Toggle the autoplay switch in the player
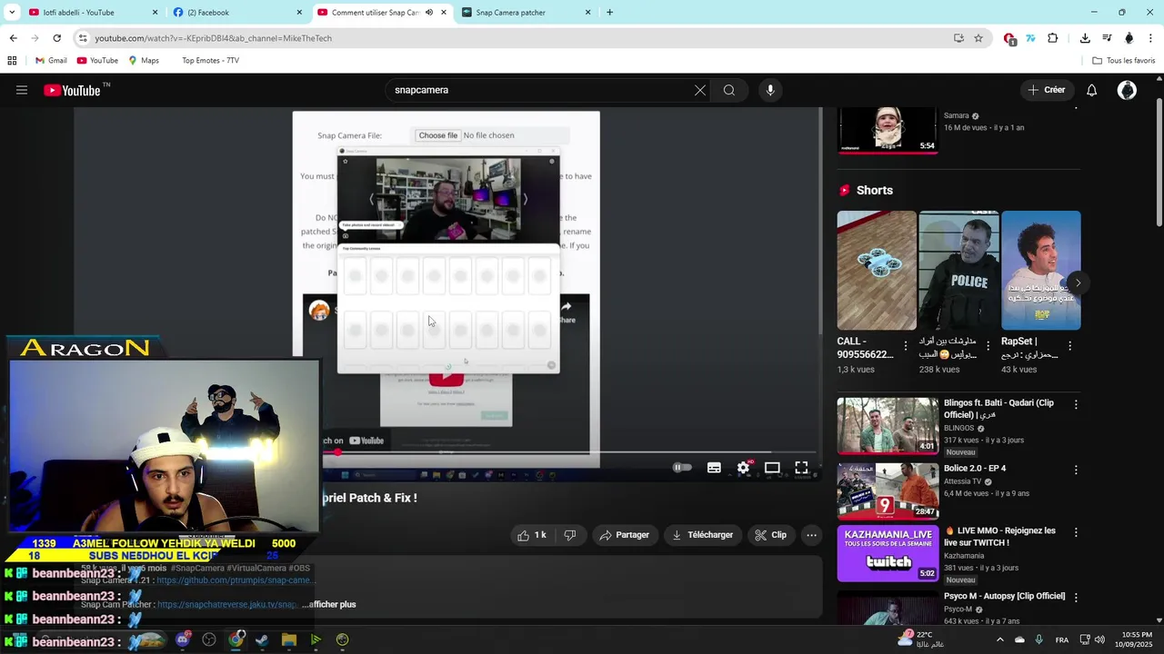This screenshot has height=654, width=1164. click(682, 468)
